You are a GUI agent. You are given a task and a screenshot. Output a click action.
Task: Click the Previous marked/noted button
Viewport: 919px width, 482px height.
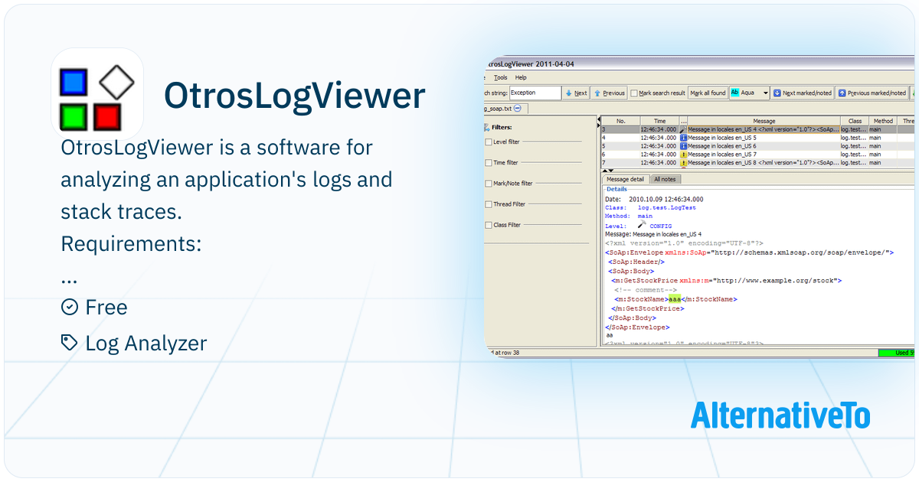872,93
